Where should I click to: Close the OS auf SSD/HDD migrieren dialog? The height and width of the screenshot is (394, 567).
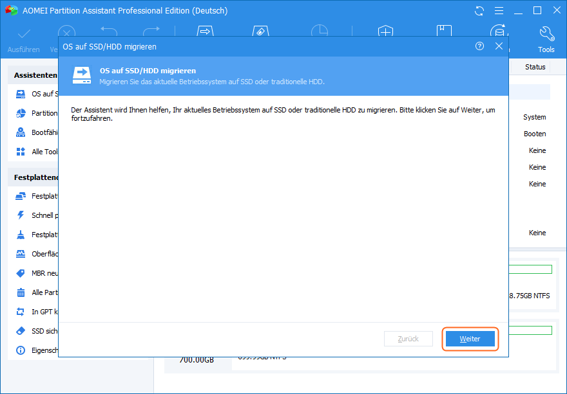(499, 46)
